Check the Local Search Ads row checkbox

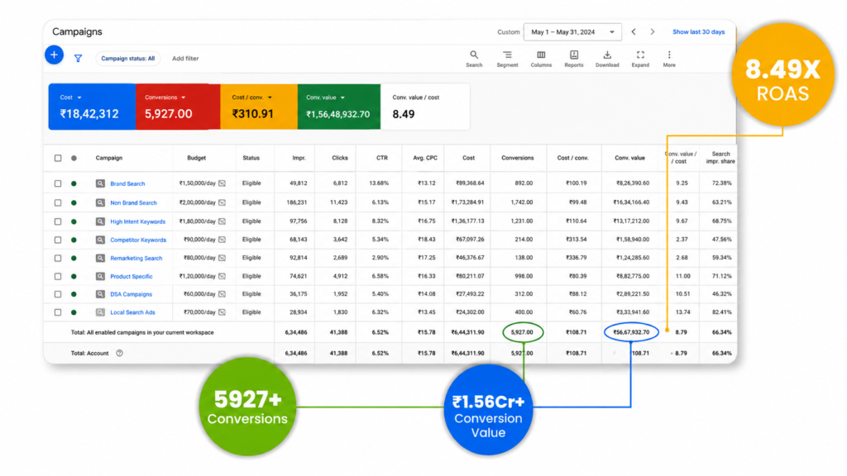tap(58, 312)
